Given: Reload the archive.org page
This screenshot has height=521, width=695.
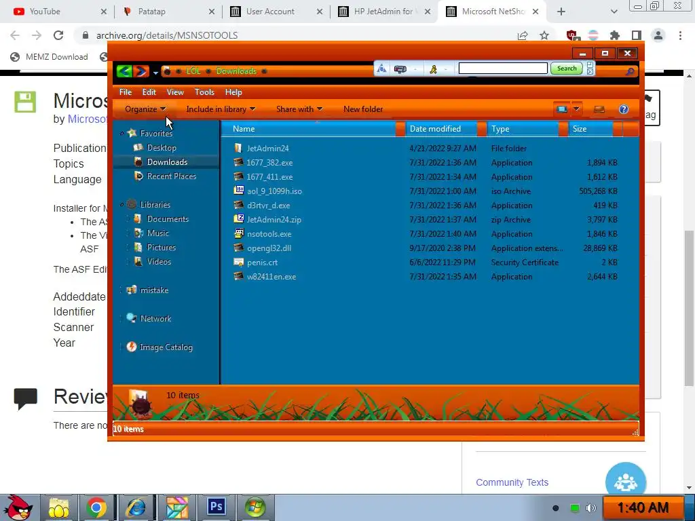Looking at the screenshot, I should 58,35.
